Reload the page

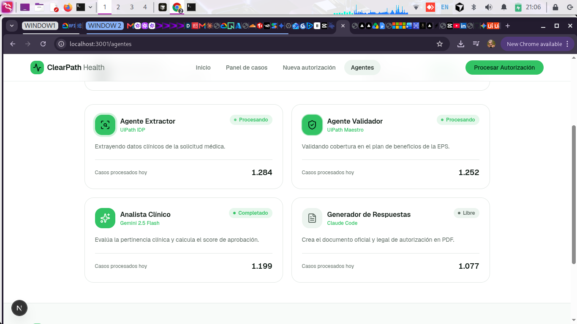coord(43,44)
